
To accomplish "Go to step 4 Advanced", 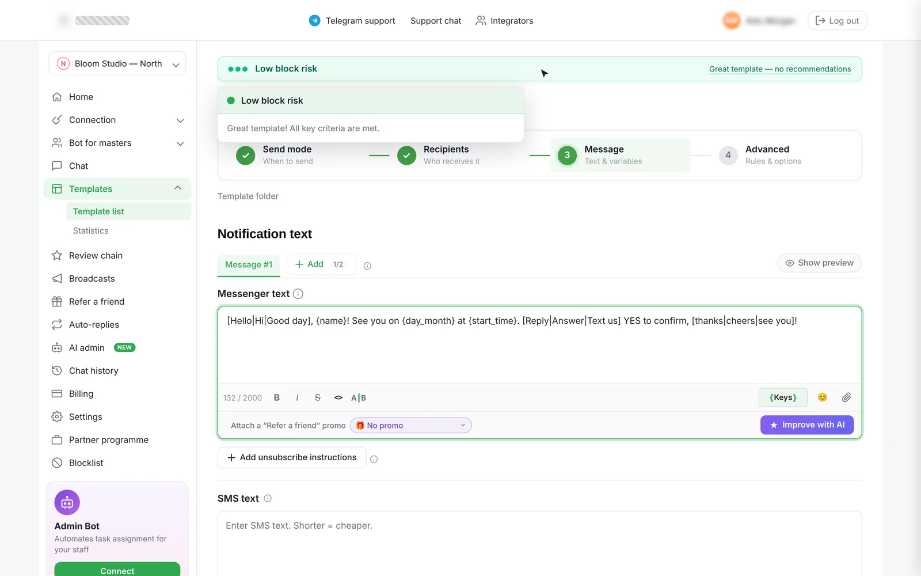I will [x=760, y=155].
